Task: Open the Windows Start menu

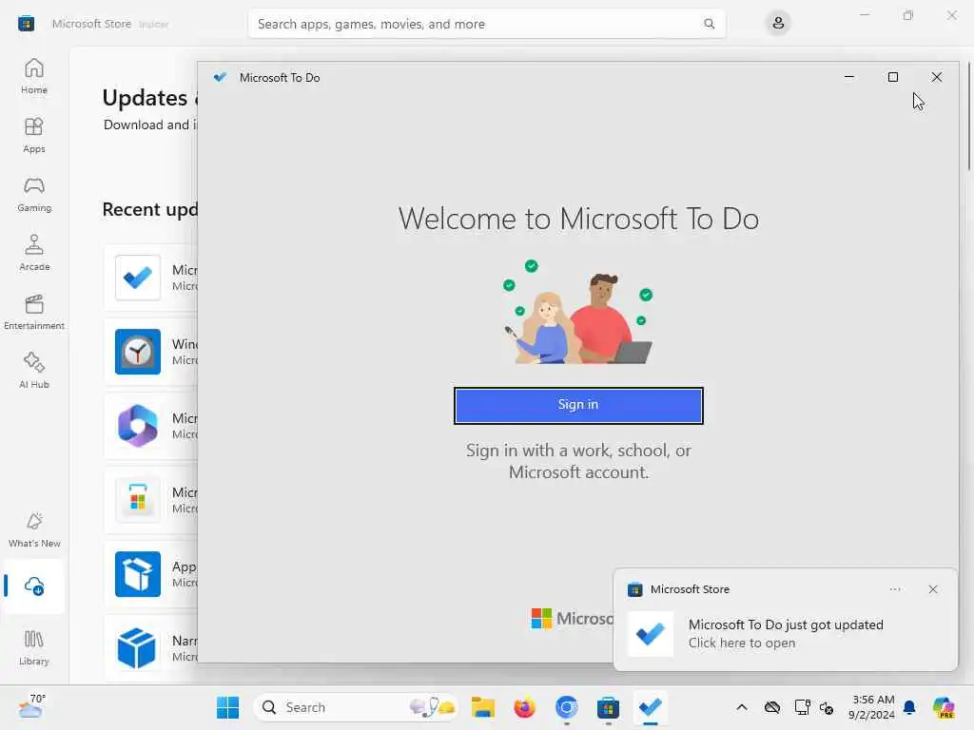Action: point(227,707)
